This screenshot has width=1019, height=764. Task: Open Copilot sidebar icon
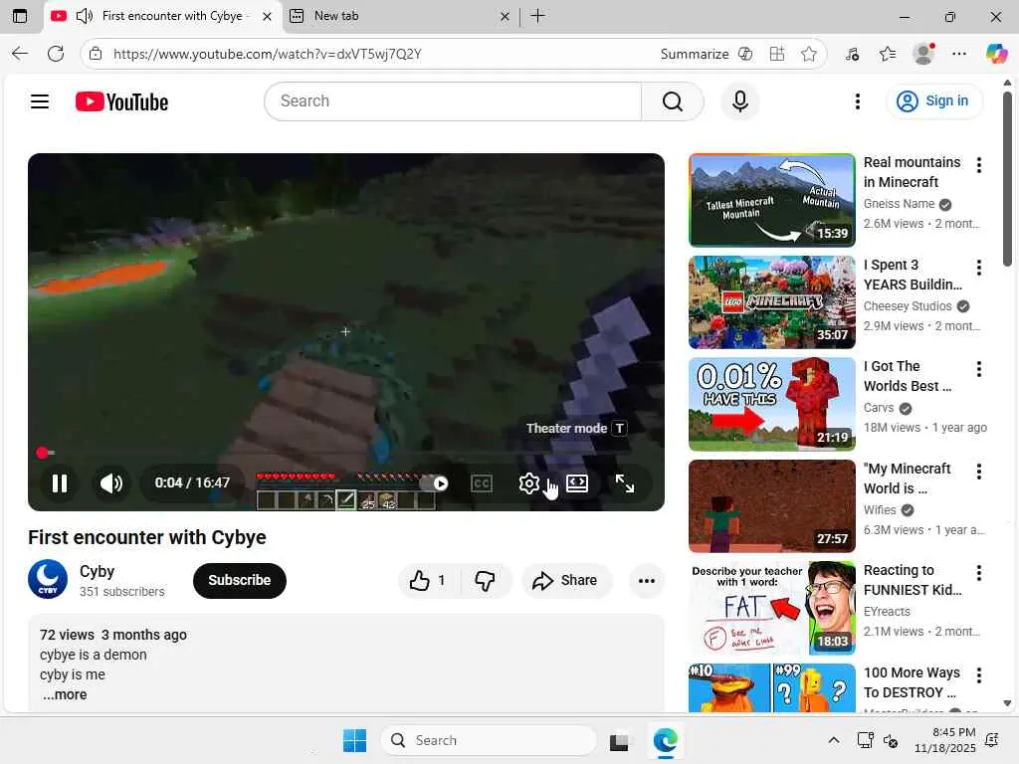coord(995,54)
